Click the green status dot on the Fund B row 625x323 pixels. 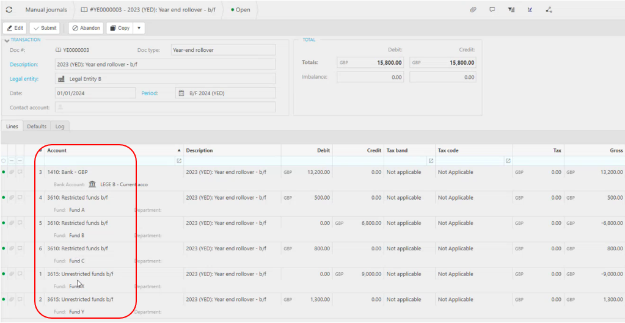click(4, 223)
